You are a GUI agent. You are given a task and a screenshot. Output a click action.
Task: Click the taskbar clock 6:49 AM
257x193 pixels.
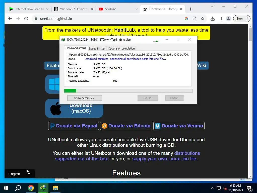[235, 186]
